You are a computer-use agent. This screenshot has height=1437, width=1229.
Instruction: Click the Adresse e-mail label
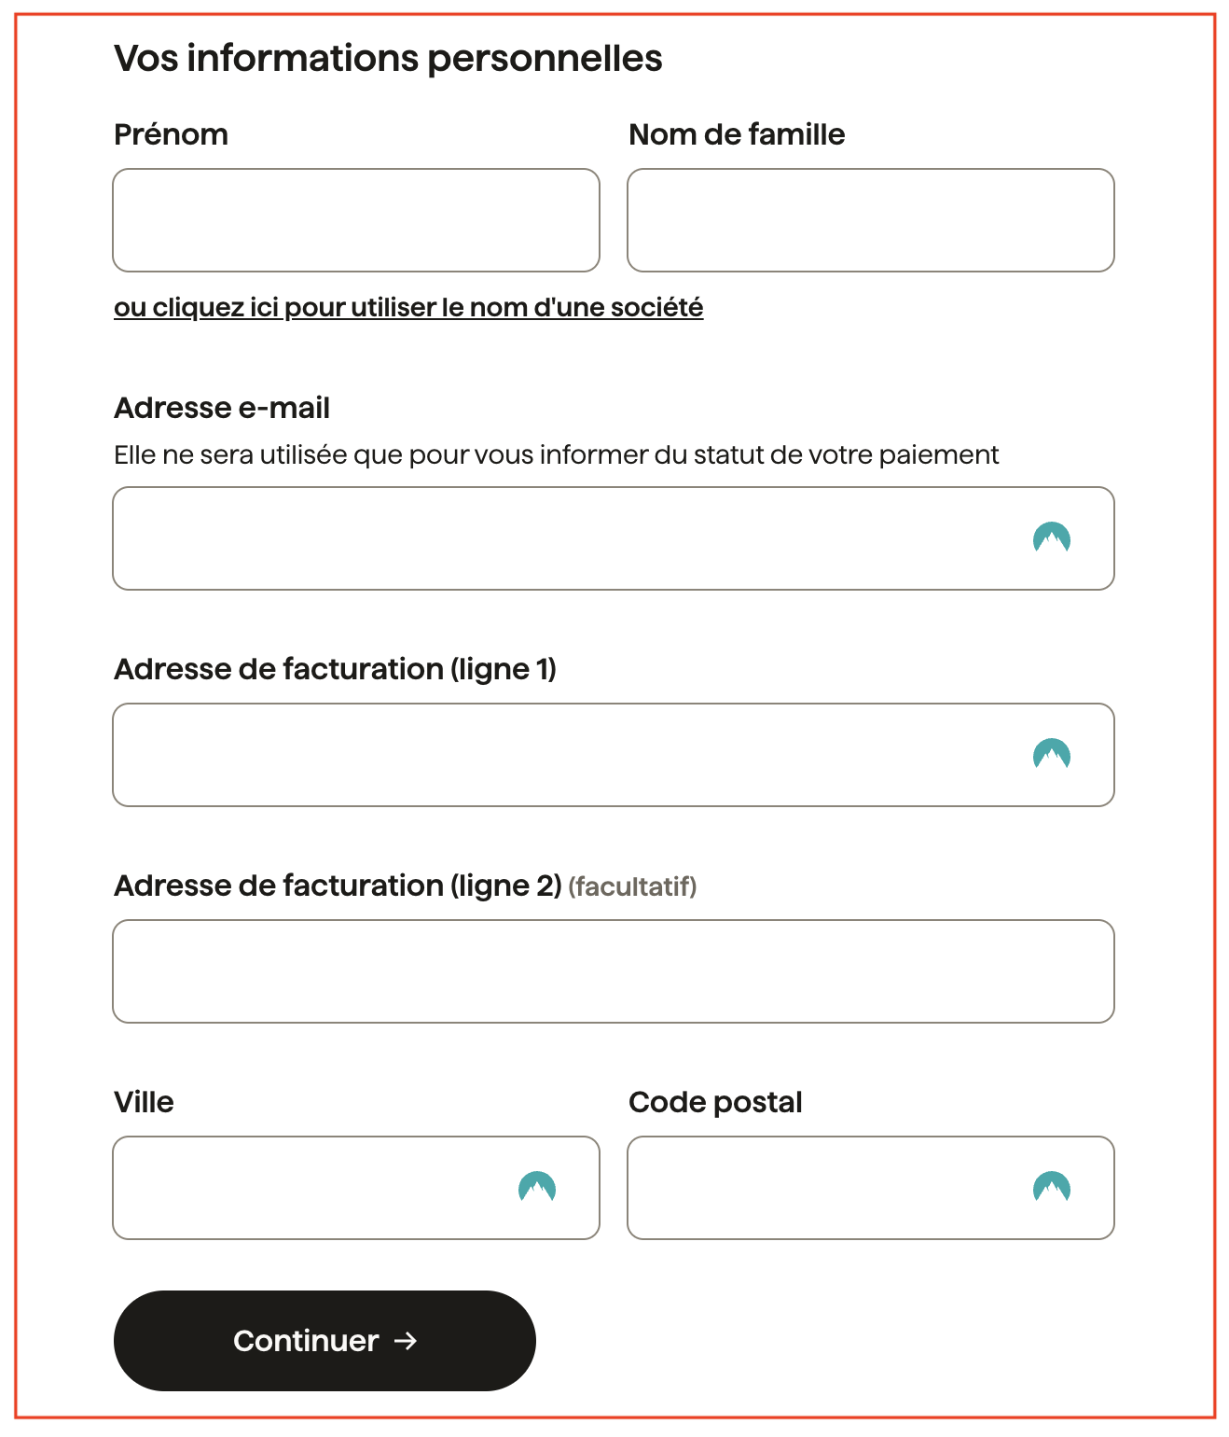tap(222, 408)
